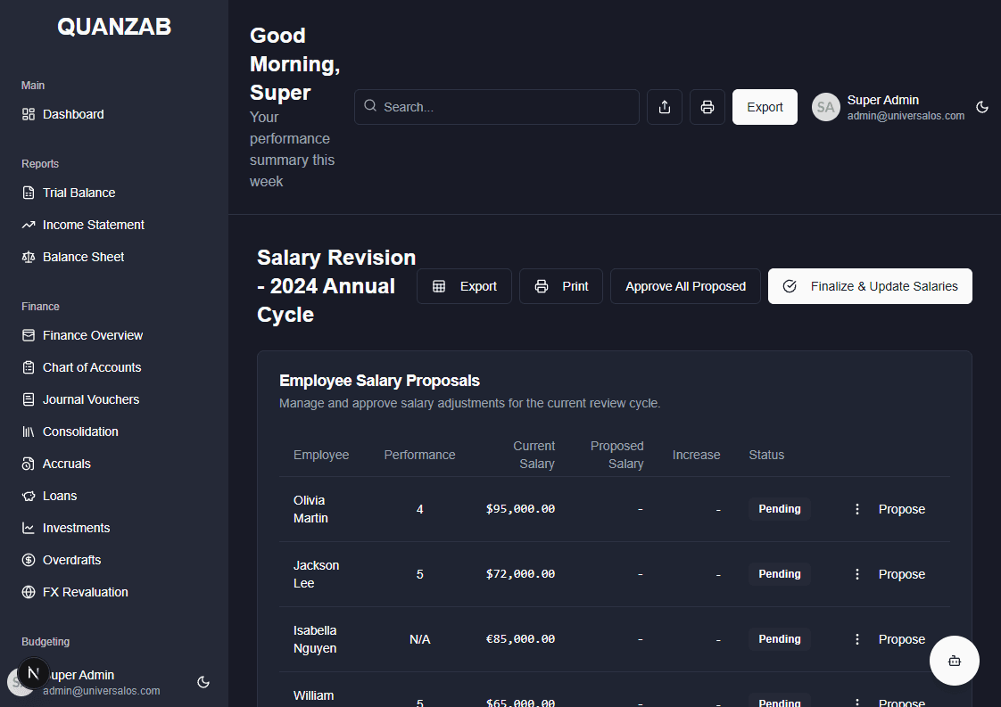Click the Isabella Nguyen employee name
The width and height of the screenshot is (1001, 707).
point(315,639)
